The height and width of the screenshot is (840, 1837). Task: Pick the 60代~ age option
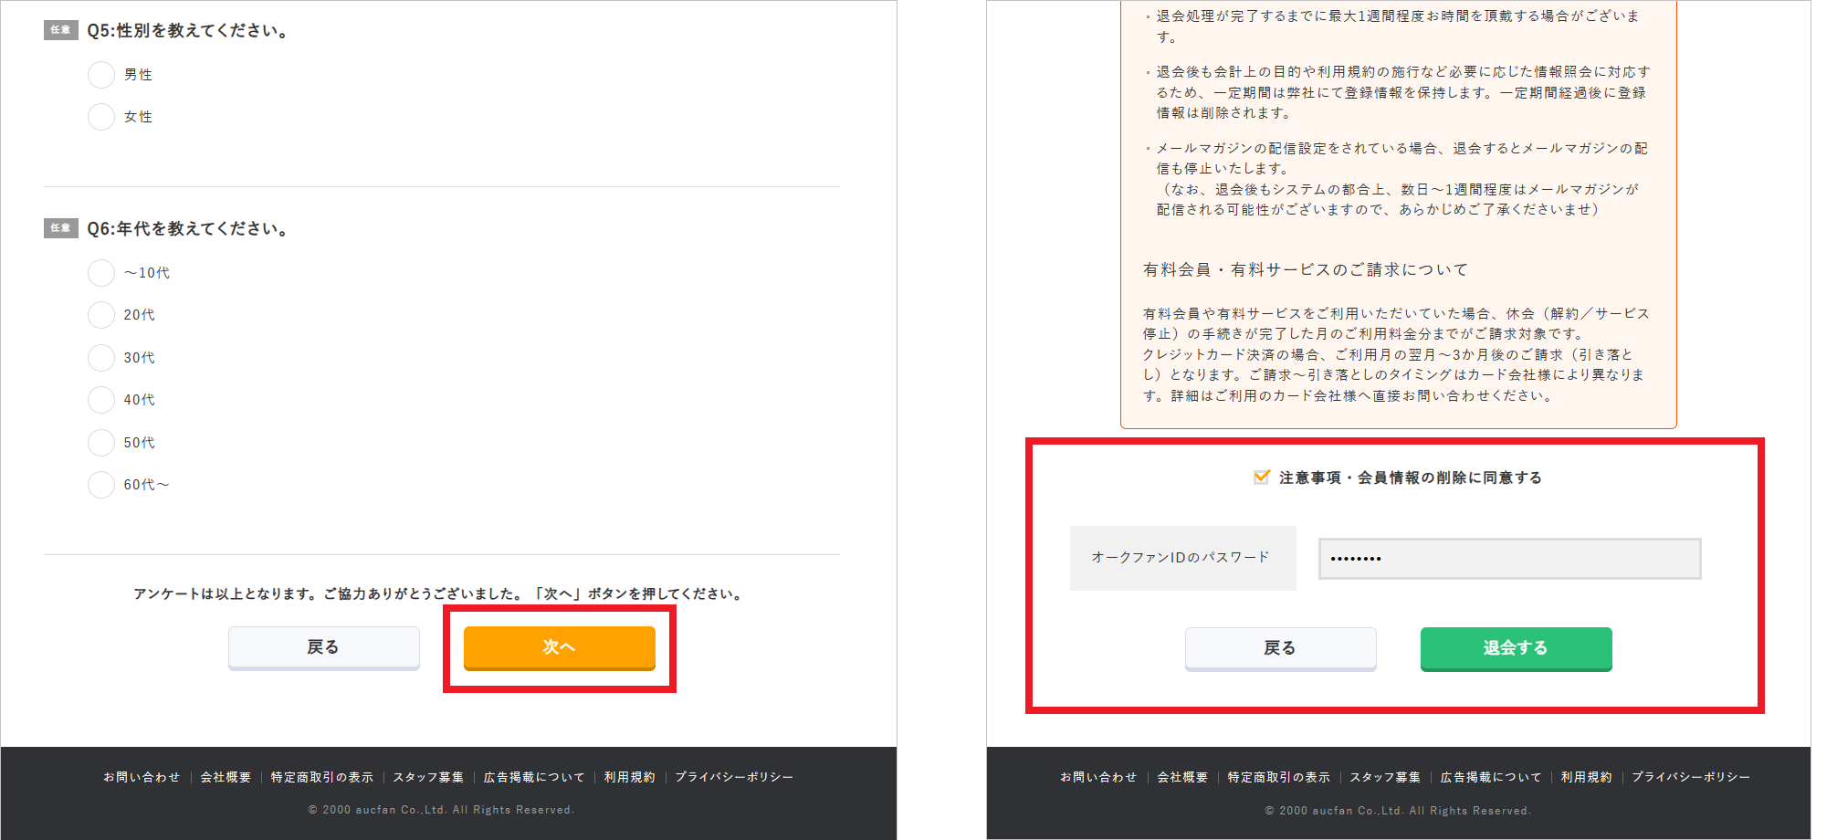[100, 484]
